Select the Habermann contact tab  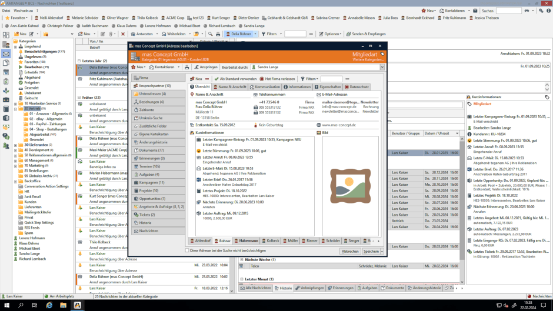tap(246, 241)
